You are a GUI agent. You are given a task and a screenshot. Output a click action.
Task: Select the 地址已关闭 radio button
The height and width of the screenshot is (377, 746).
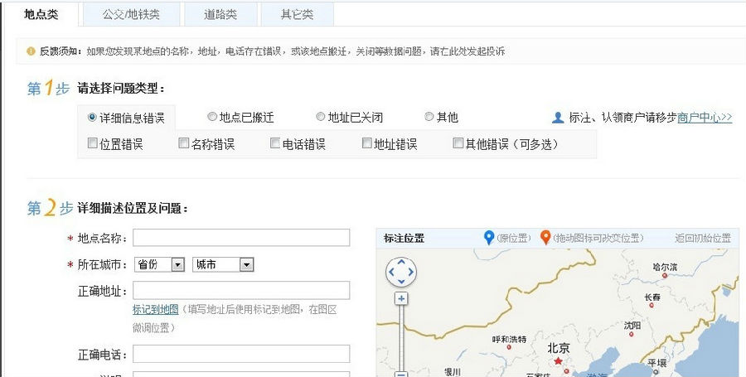321,118
